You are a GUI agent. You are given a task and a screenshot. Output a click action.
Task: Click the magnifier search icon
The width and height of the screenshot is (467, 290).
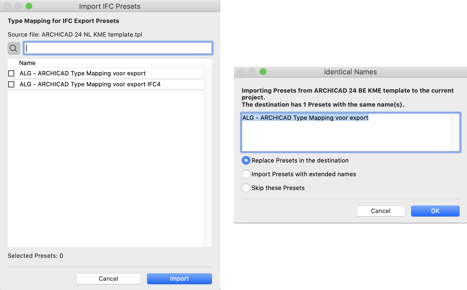pos(14,48)
